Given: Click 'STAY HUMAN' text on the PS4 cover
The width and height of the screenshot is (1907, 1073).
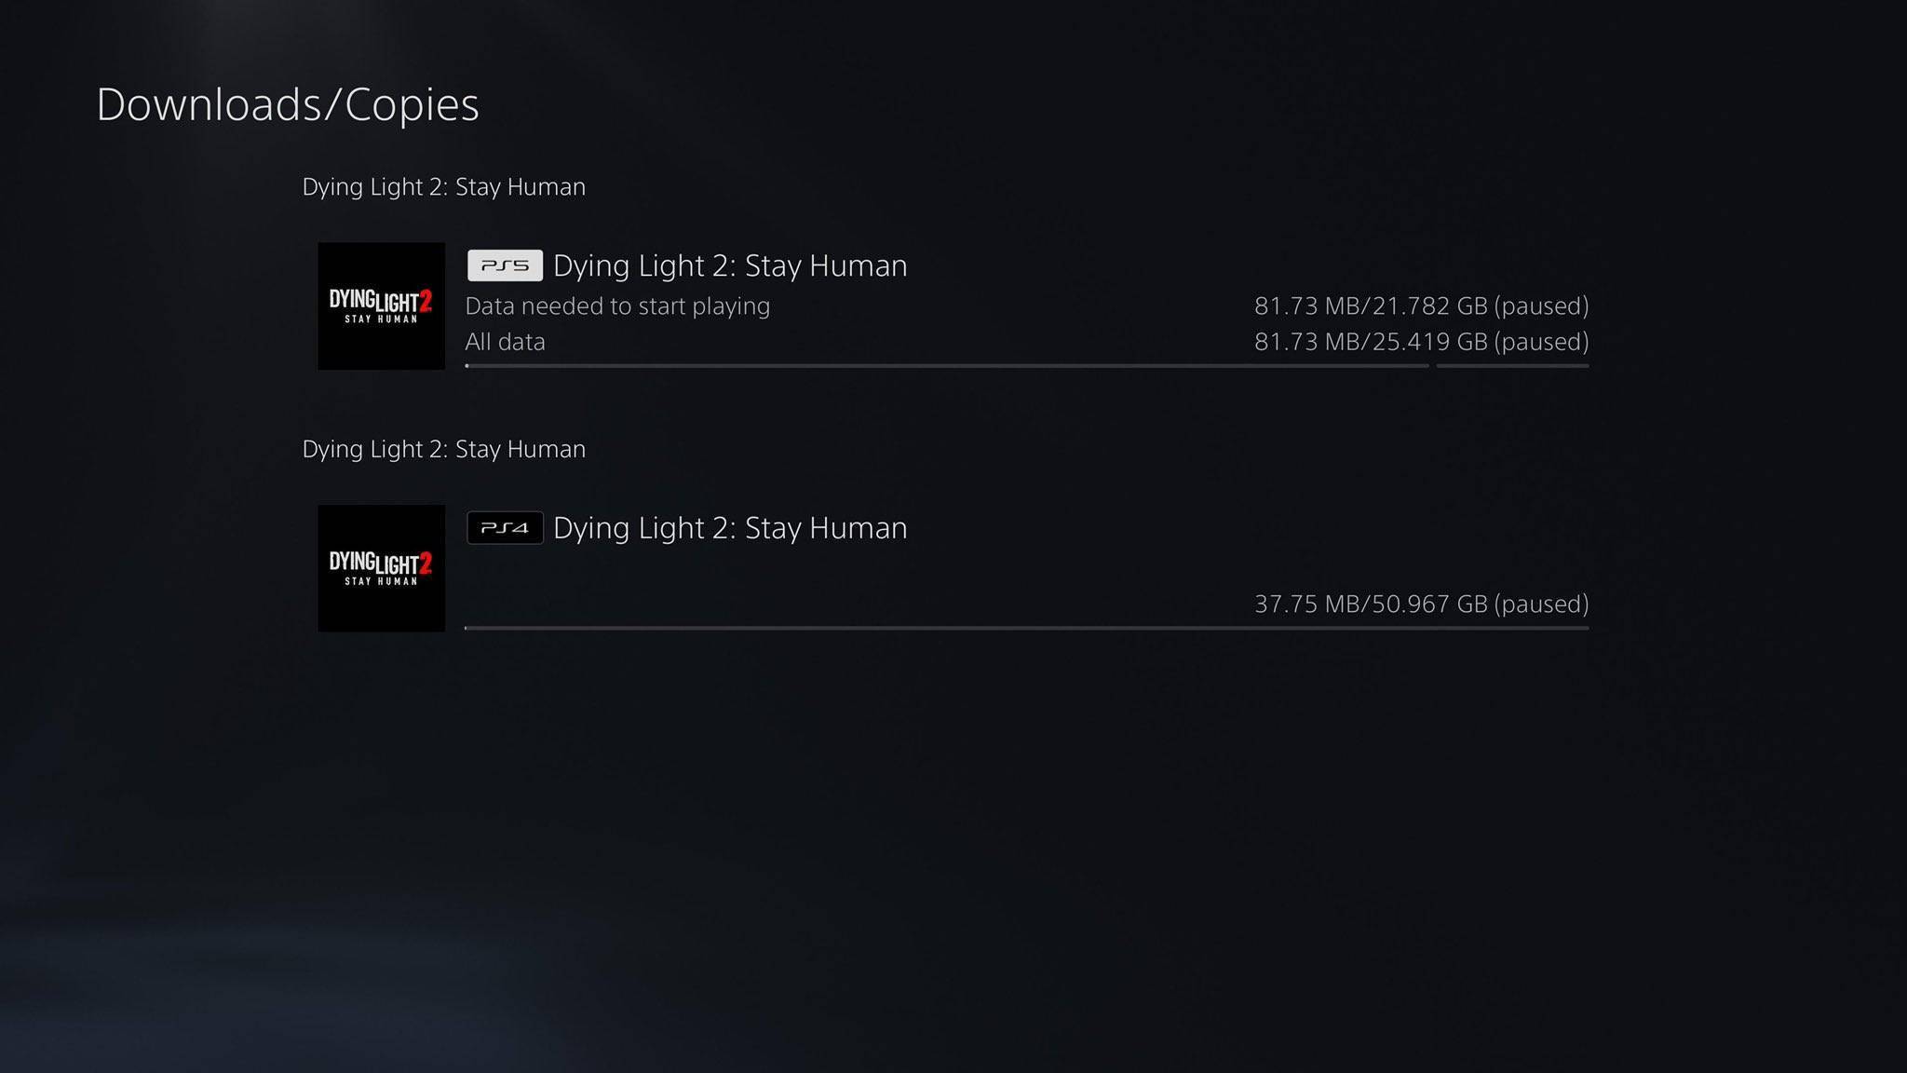Looking at the screenshot, I should pyautogui.click(x=382, y=581).
